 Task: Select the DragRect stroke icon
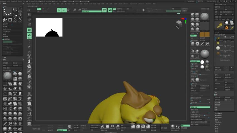point(20,10)
